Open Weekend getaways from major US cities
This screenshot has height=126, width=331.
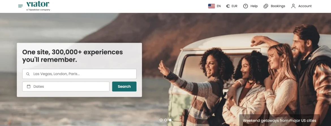(x=280, y=121)
